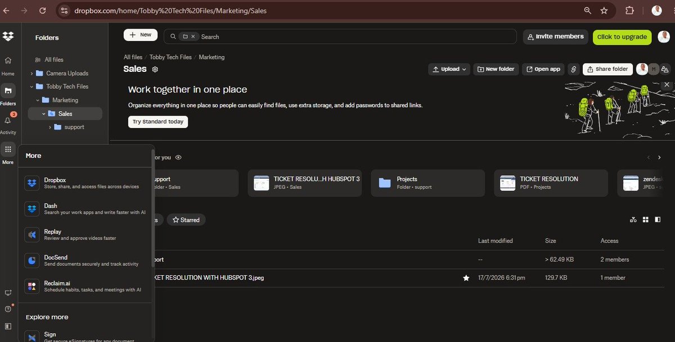Collapse the sidebar using the bottom panel icon
The image size is (675, 342).
[8, 326]
